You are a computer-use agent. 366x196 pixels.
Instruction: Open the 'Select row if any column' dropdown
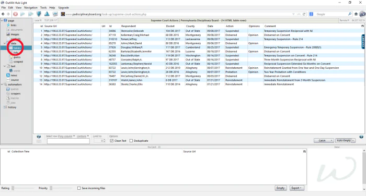(61, 136)
